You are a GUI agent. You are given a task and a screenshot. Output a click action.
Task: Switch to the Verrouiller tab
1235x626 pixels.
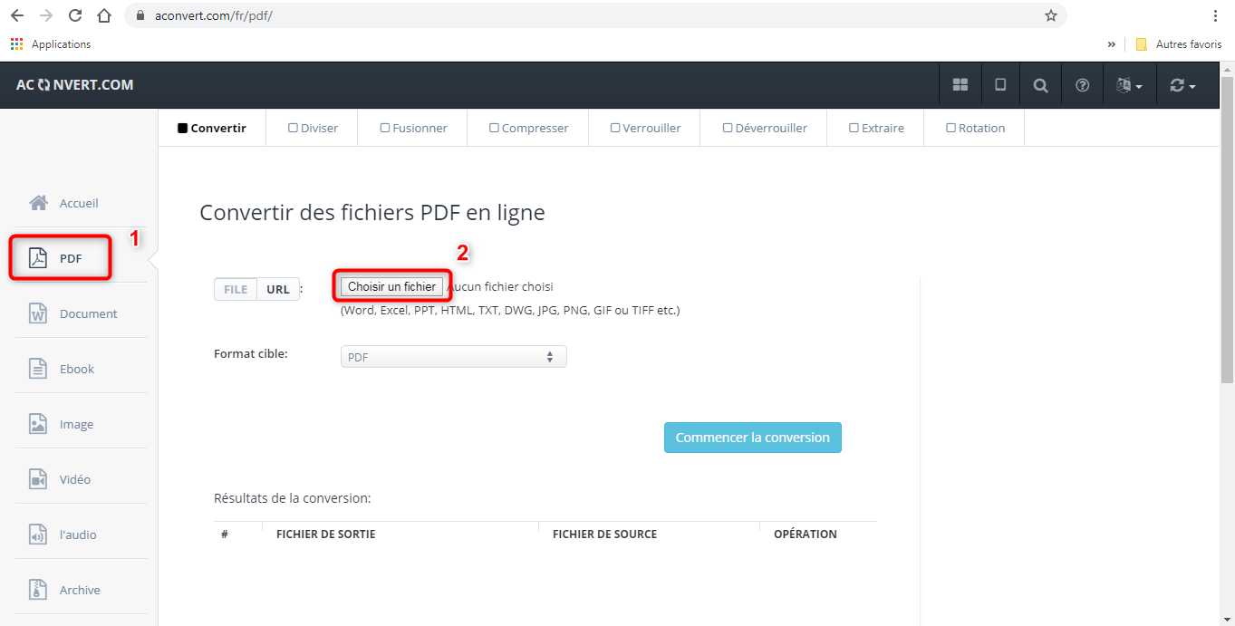click(x=645, y=128)
